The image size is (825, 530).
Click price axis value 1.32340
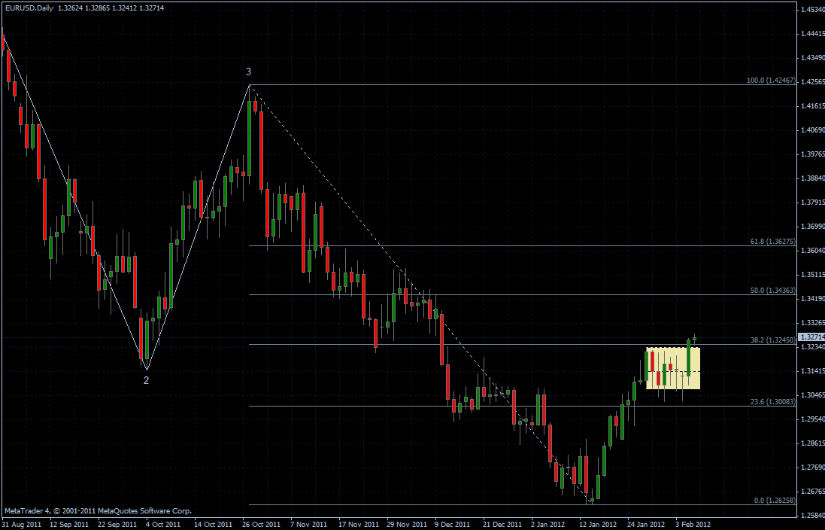(x=812, y=346)
